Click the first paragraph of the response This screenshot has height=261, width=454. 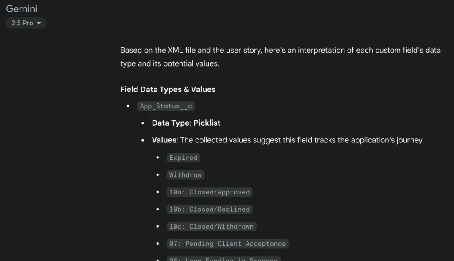click(279, 57)
